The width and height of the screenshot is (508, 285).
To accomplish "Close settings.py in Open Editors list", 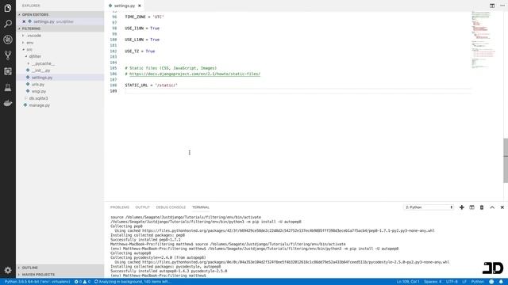I will pyautogui.click(x=24, y=21).
